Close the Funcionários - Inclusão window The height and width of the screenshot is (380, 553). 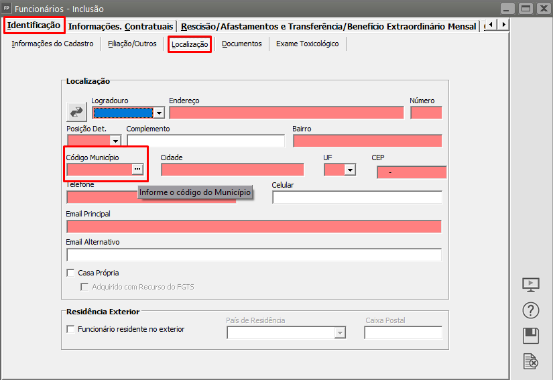click(x=544, y=8)
